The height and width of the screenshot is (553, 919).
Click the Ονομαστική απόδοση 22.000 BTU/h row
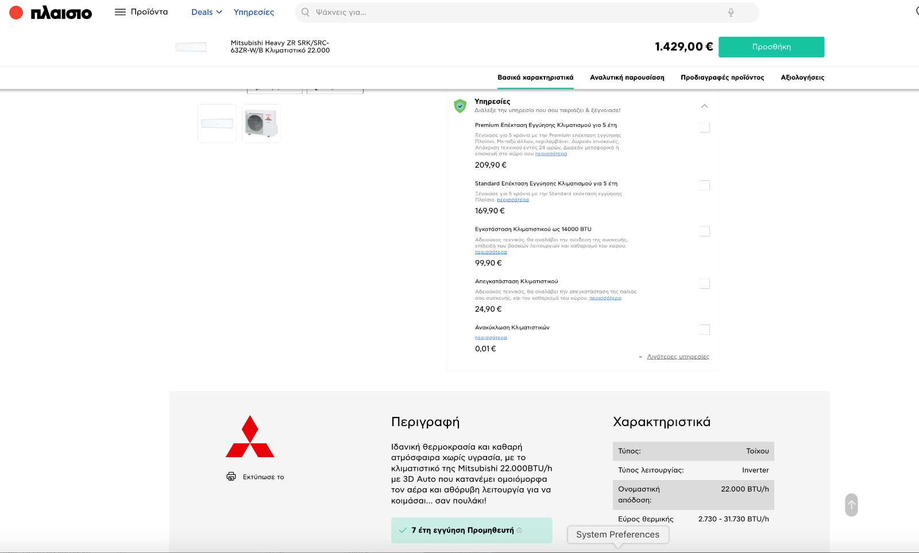point(693,494)
